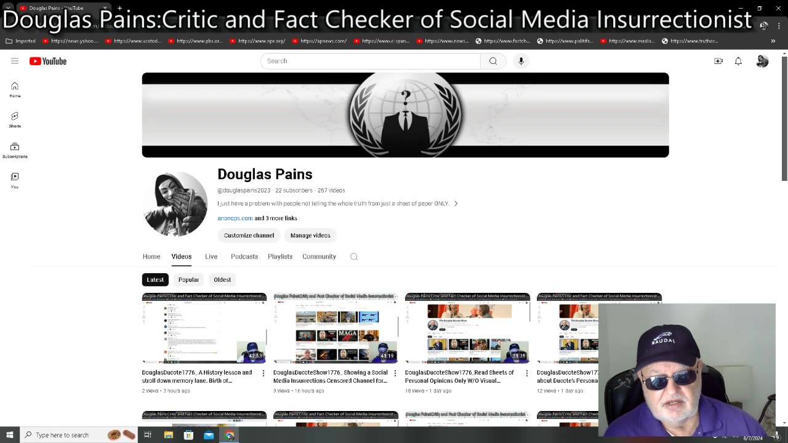Image resolution: width=788 pixels, height=443 pixels.
Task: Click the Douglas Pains profile picture
Action: coord(175,204)
